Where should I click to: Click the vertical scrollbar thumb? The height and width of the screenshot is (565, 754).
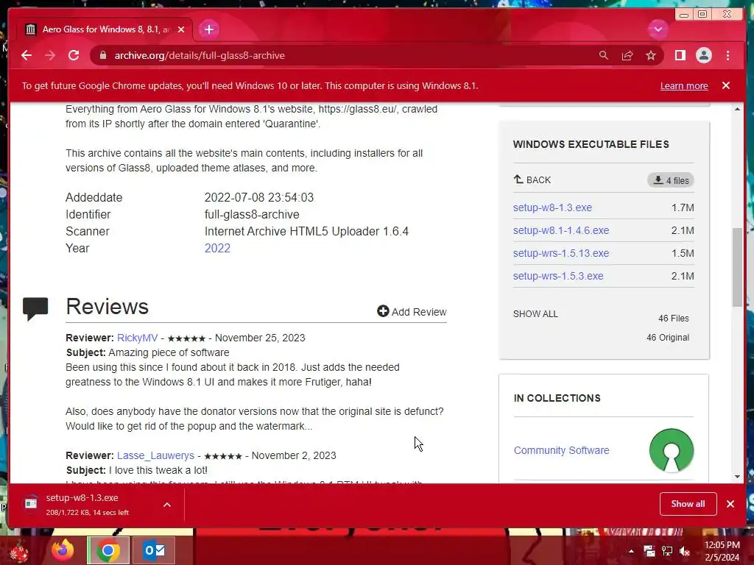737,267
